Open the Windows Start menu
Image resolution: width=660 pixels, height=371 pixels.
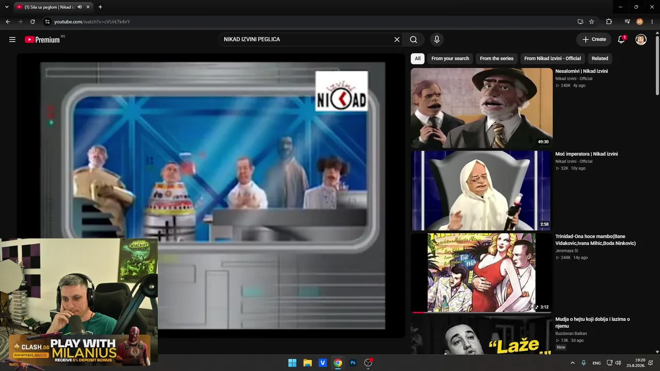pos(292,363)
